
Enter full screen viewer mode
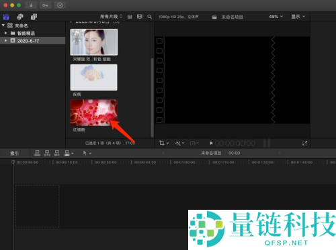point(304,143)
